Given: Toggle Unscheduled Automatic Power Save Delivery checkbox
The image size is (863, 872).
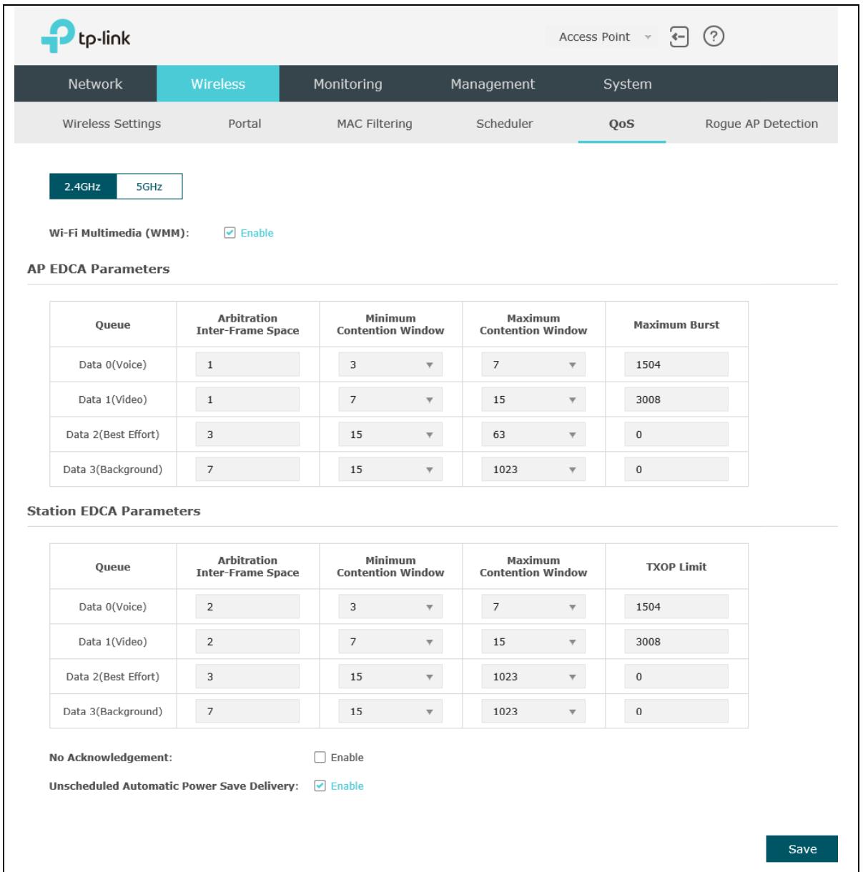Looking at the screenshot, I should pyautogui.click(x=320, y=786).
